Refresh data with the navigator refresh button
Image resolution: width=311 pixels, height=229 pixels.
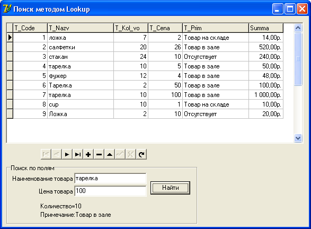click(141, 154)
